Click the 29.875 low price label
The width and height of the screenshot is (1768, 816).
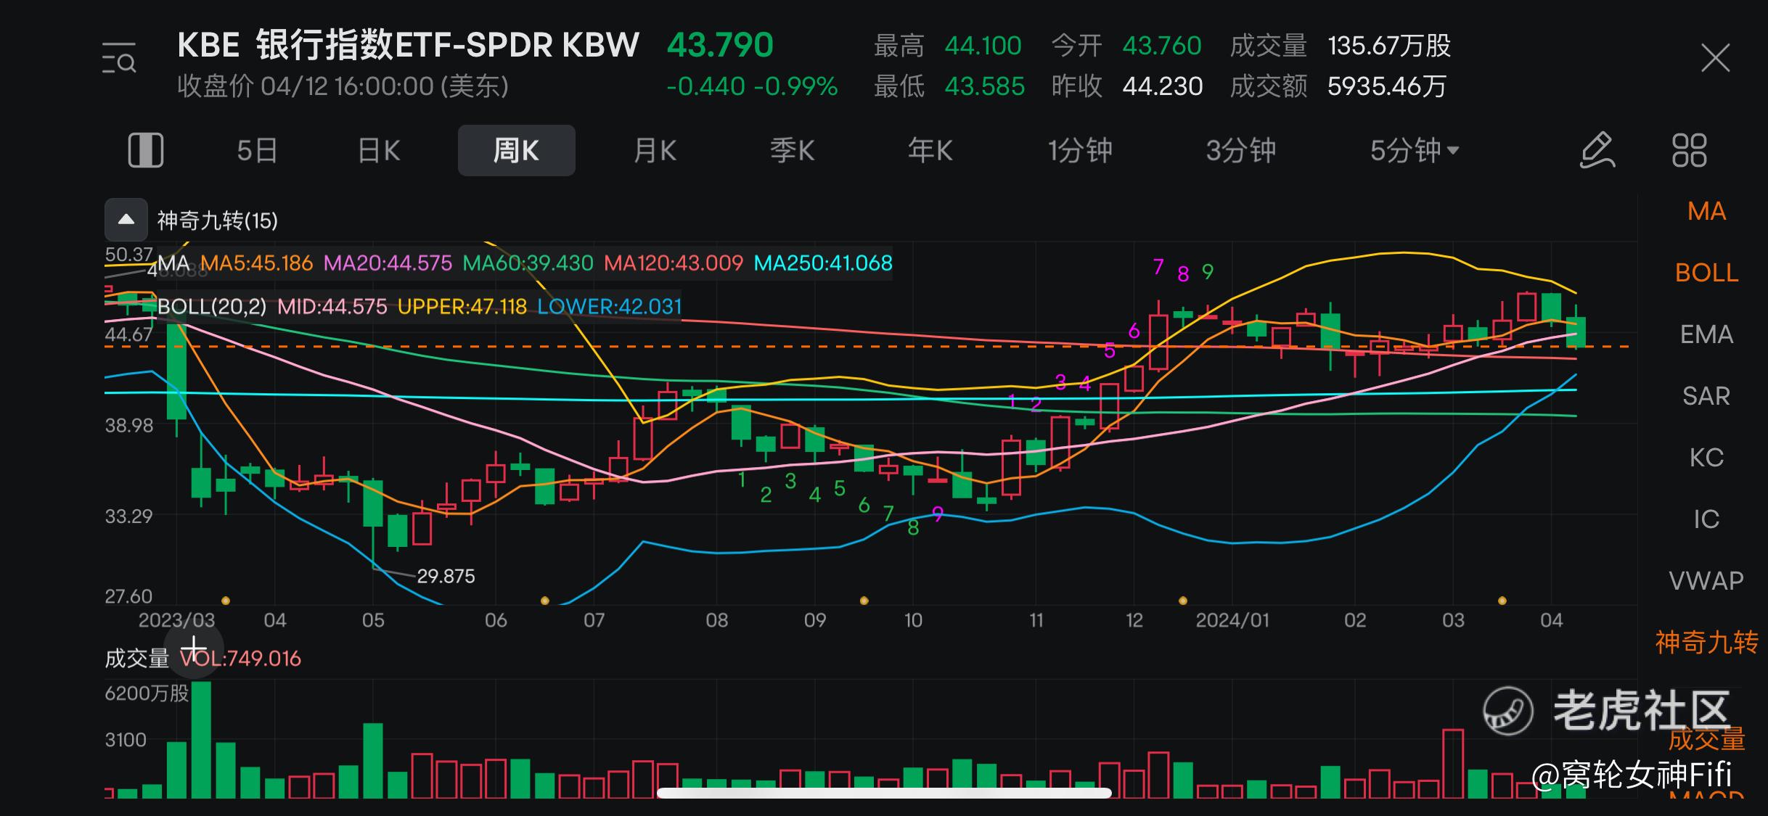tap(446, 576)
